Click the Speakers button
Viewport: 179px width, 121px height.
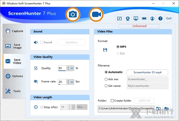point(71,42)
